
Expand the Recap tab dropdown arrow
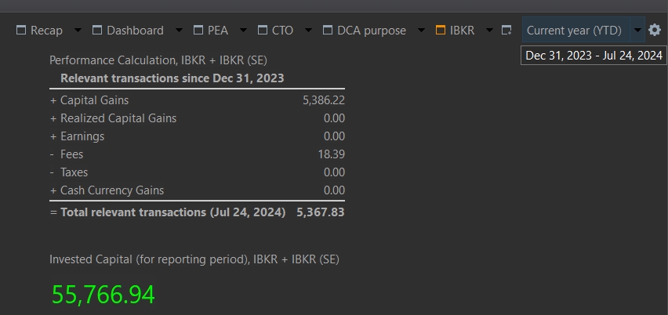point(78,31)
